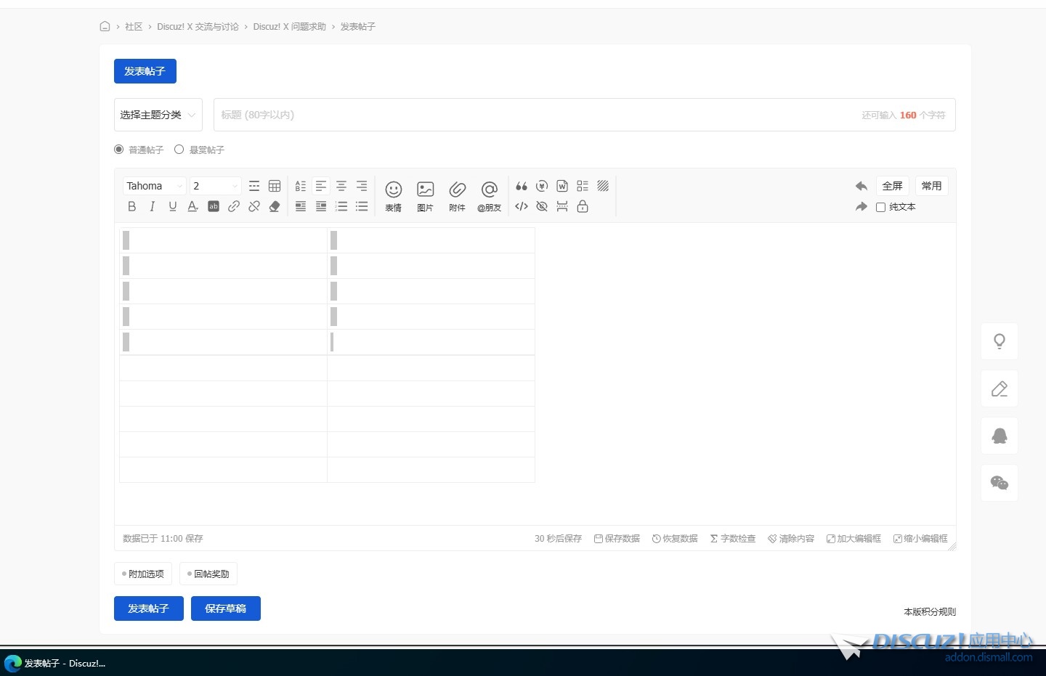Open the 附件 attachment uploader

[x=457, y=196]
